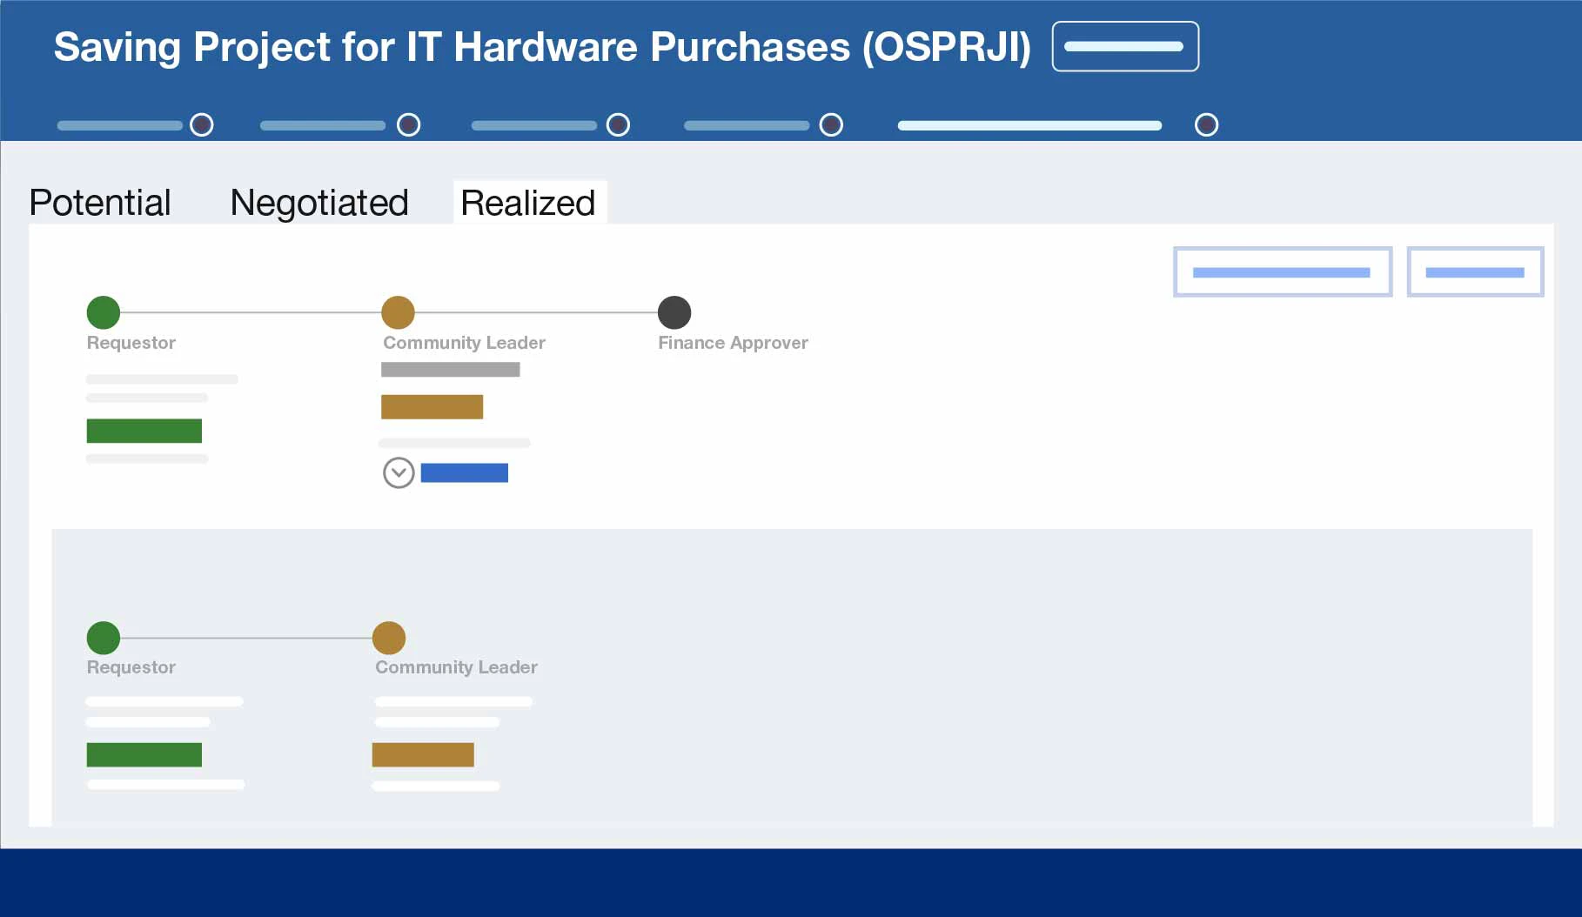Select the second progress step circle
Image resolution: width=1582 pixels, height=917 pixels.
(x=408, y=125)
